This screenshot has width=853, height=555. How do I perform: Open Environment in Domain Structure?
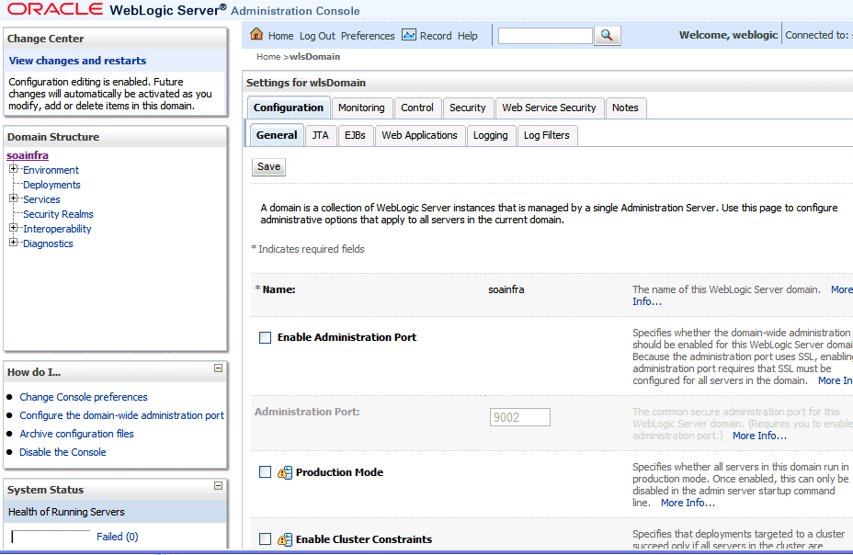tap(51, 170)
